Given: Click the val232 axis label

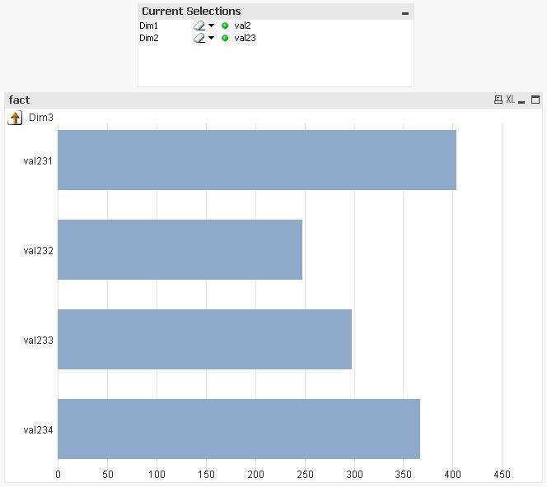Looking at the screenshot, I should pyautogui.click(x=38, y=251).
